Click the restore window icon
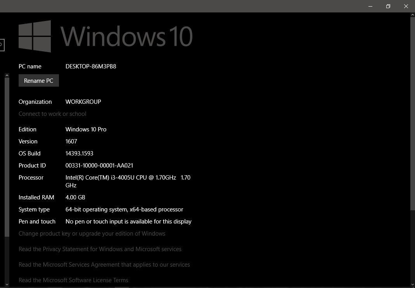The height and width of the screenshot is (288, 415). (388, 6)
